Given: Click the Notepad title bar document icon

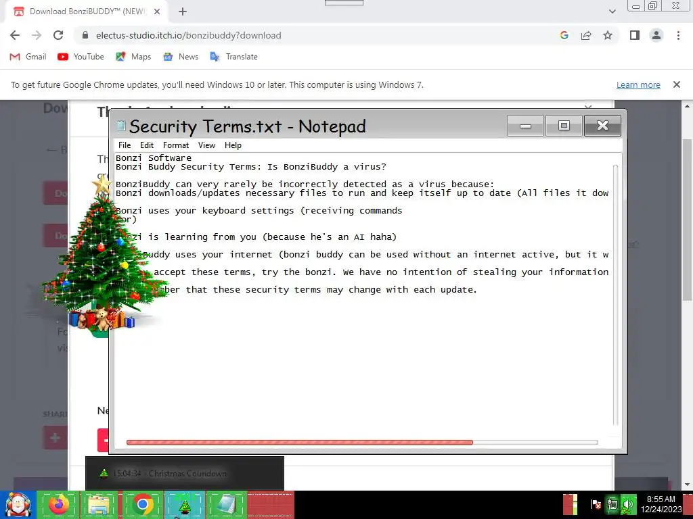Looking at the screenshot, I should click(x=120, y=126).
